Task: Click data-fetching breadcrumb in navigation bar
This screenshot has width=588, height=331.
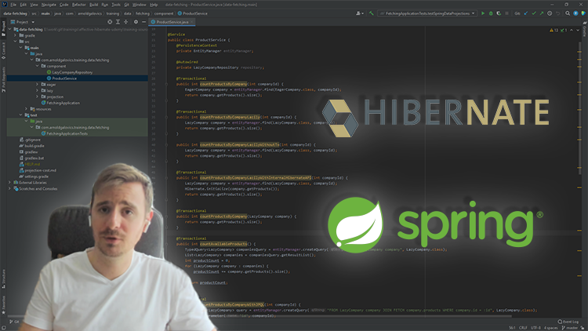Action: [x=16, y=13]
